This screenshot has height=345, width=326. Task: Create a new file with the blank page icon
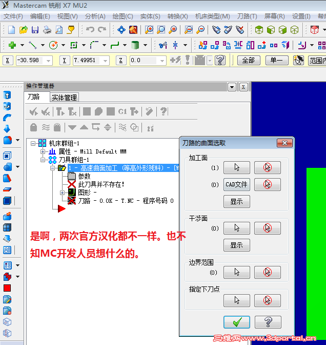11,30
